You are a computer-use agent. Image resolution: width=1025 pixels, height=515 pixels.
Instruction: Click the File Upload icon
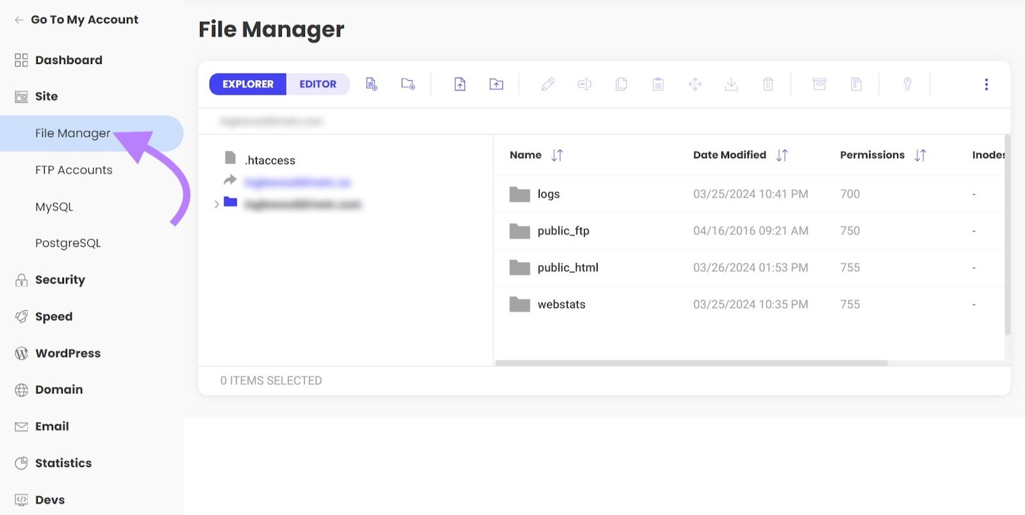click(x=460, y=84)
